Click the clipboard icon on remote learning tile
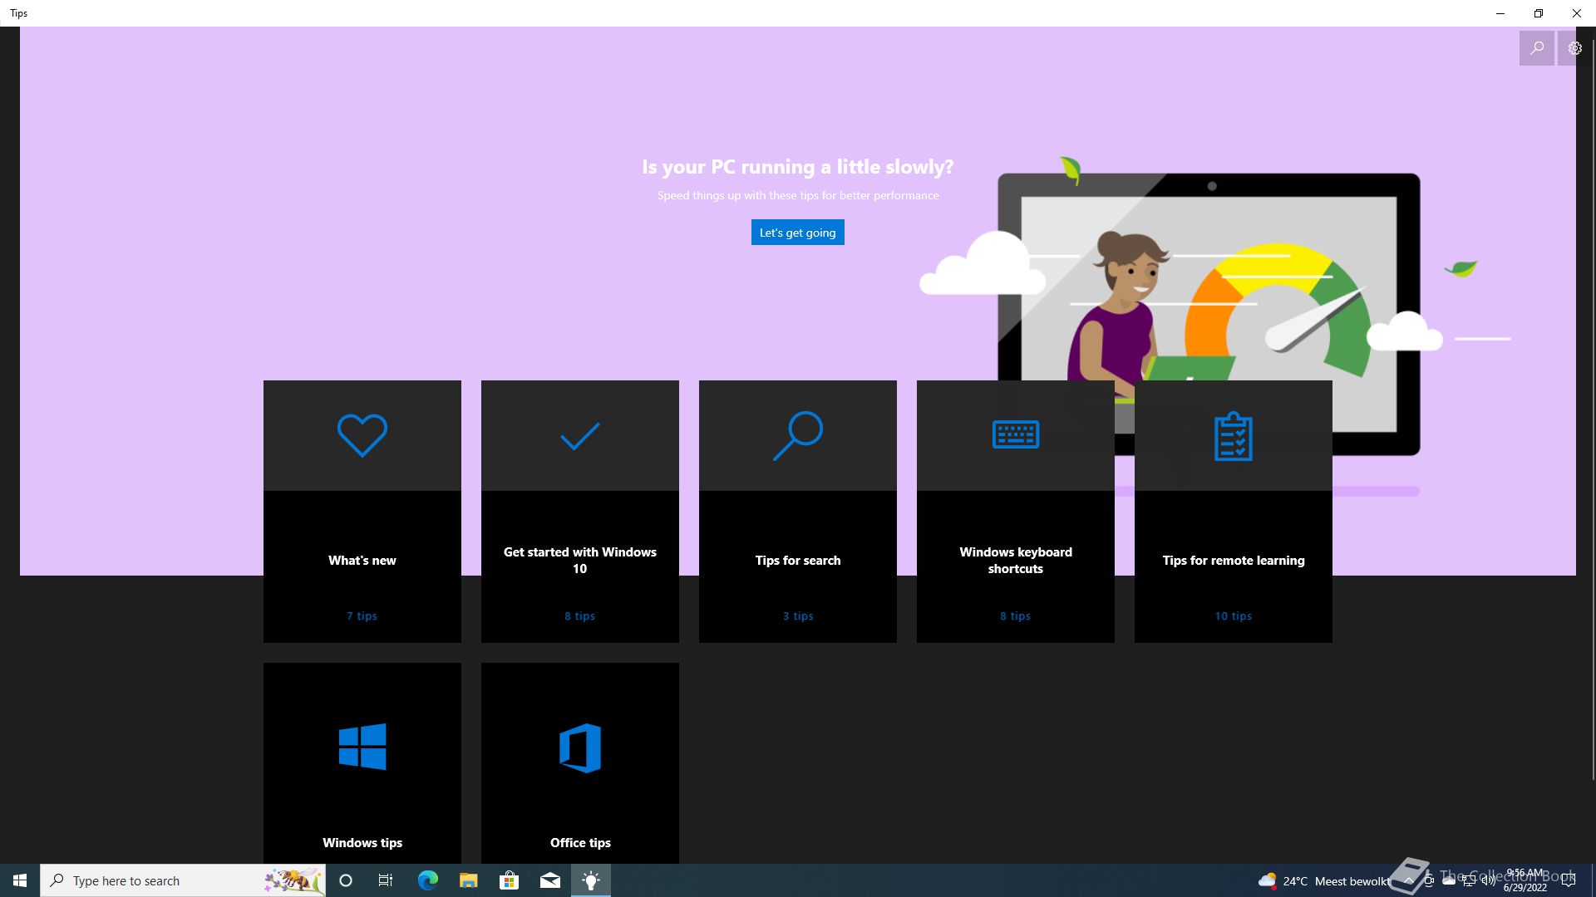This screenshot has height=897, width=1596. (1234, 436)
